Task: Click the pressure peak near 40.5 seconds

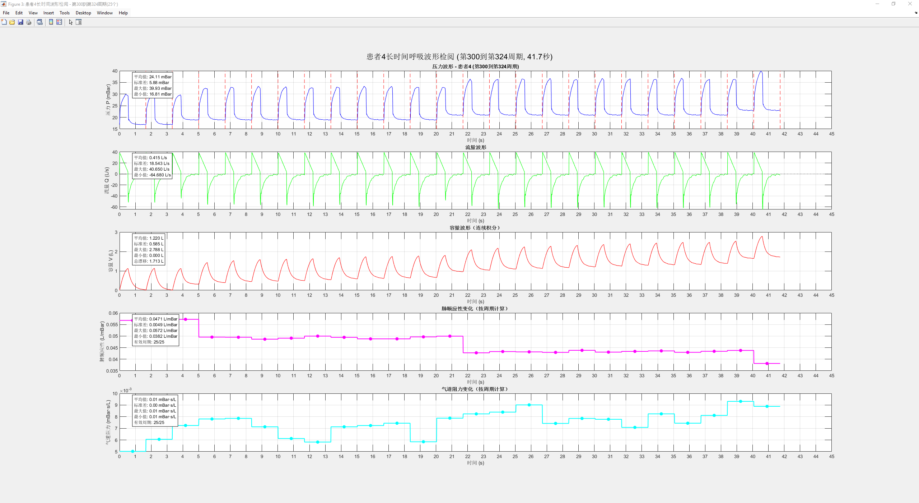Action: 761,71
